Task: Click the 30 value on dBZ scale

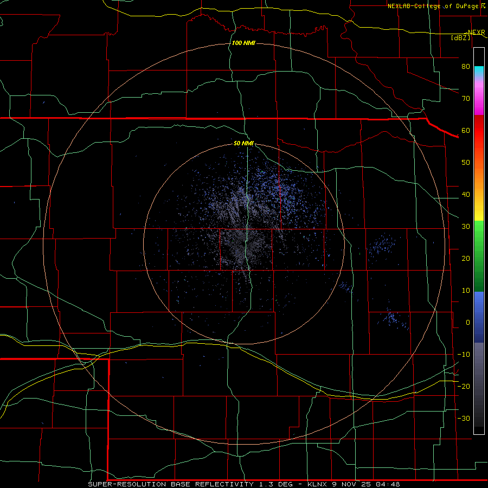Action: tap(466, 226)
